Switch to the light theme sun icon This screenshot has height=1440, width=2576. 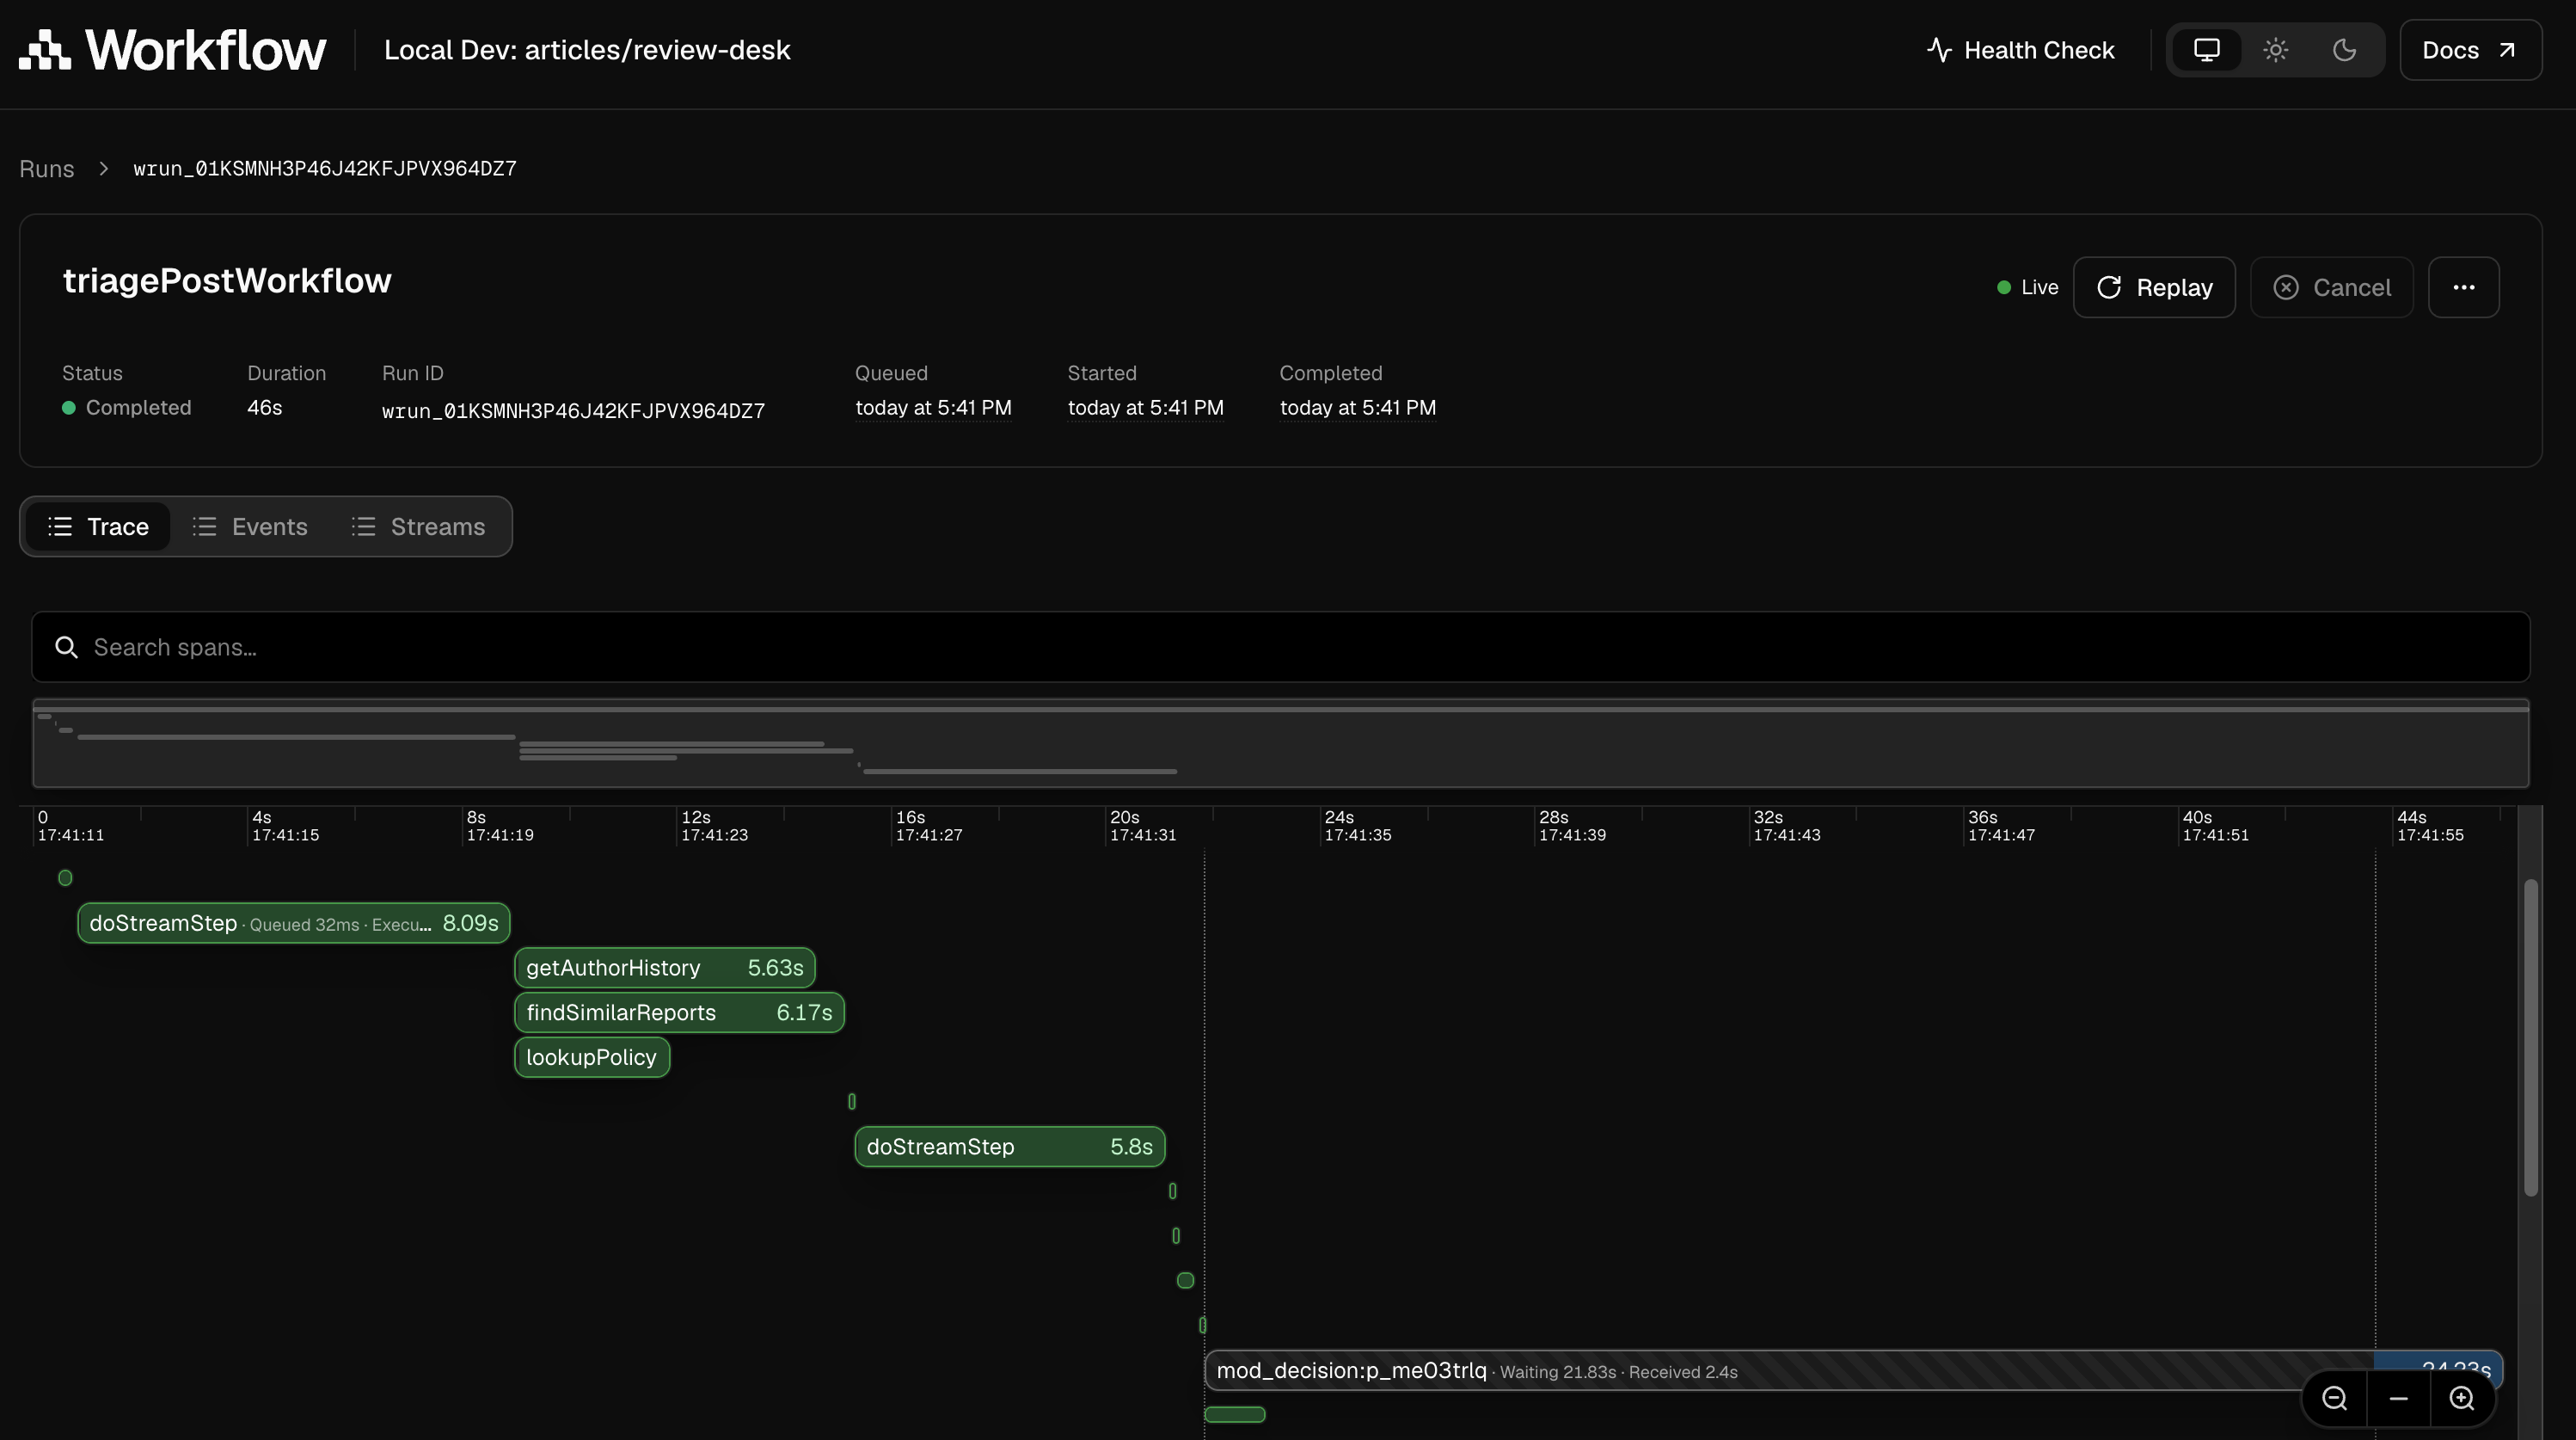coord(2275,50)
